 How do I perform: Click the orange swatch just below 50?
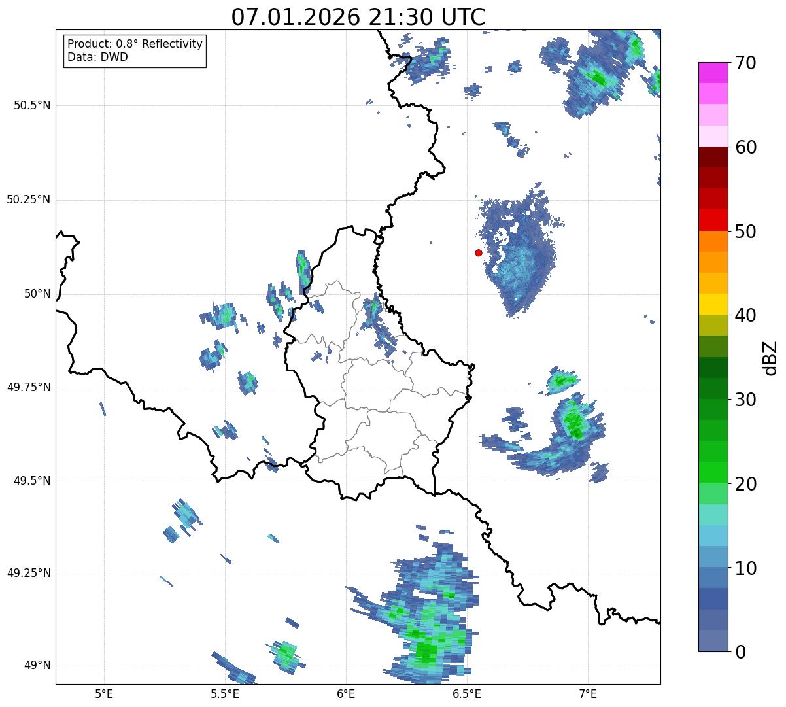click(x=713, y=241)
